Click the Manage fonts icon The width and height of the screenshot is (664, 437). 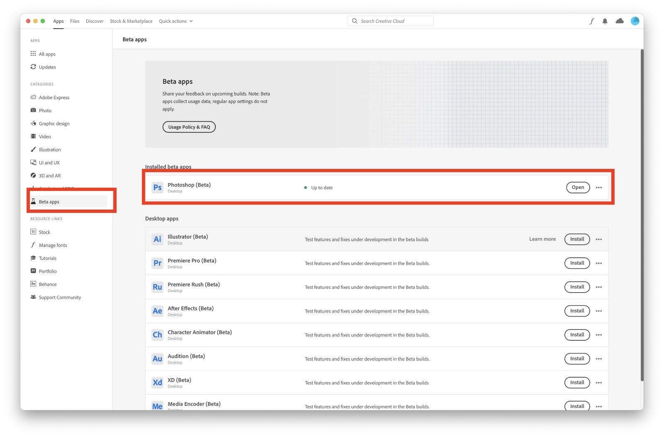pos(33,245)
